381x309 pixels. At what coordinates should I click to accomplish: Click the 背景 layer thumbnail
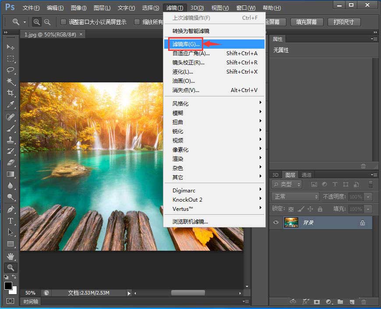point(291,223)
